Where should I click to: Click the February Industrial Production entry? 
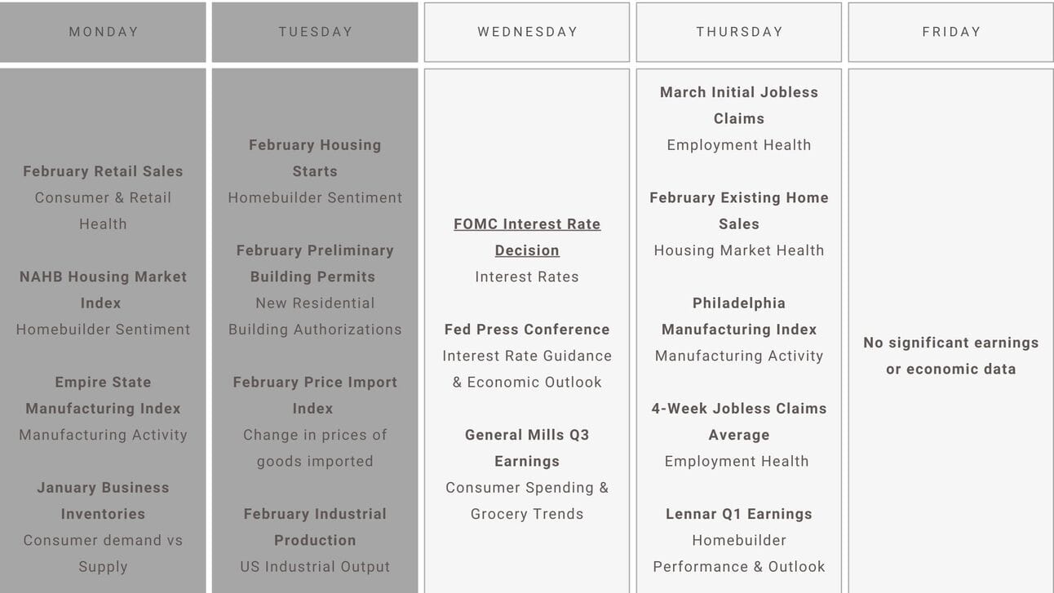[315, 527]
